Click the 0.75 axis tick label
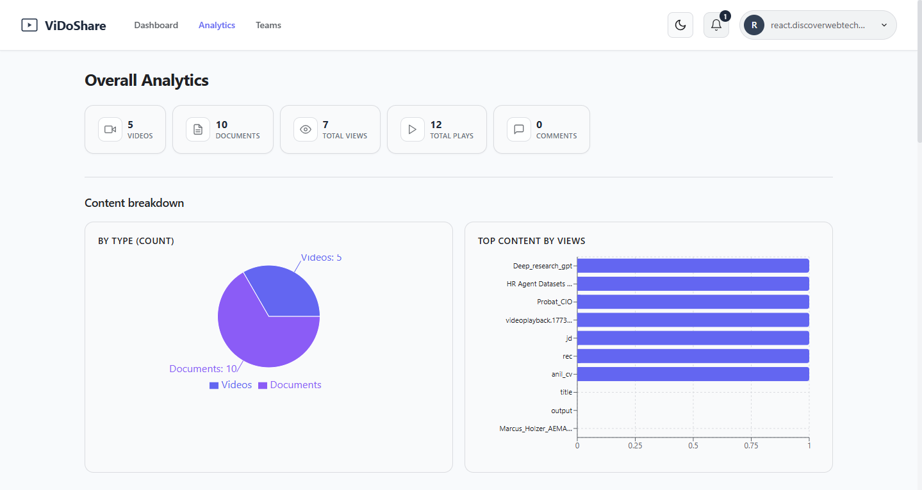This screenshot has height=490, width=922. pyautogui.click(x=751, y=446)
